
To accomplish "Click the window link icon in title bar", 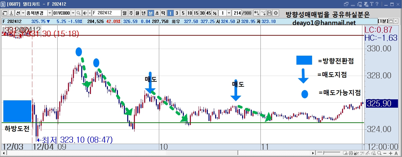I will pyautogui.click(x=346, y=4).
